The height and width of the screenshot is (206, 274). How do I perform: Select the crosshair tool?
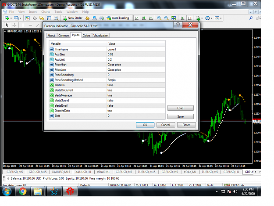pos(14,25)
